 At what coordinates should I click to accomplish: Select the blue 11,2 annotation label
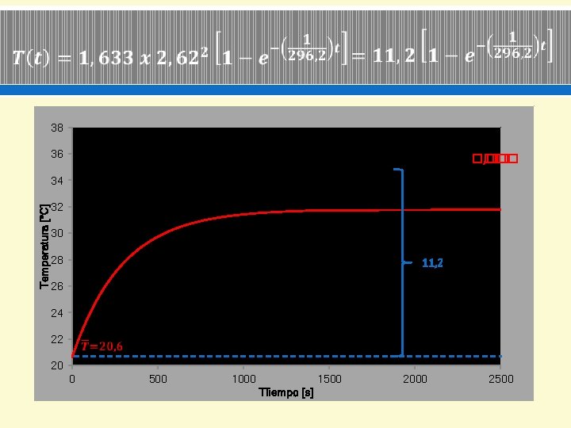pyautogui.click(x=432, y=263)
